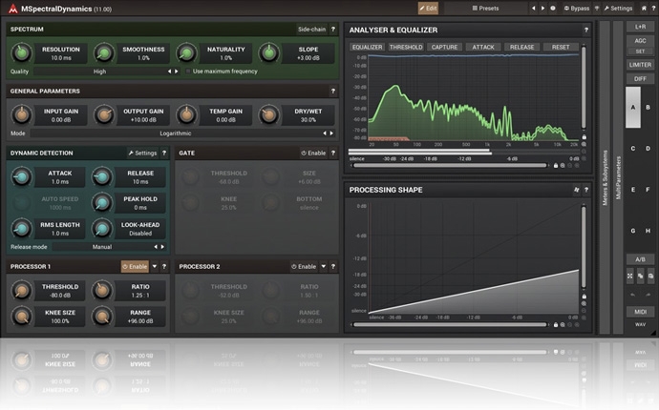Switch to Threshold tab in analyser
This screenshot has width=659, height=410.
point(406,47)
